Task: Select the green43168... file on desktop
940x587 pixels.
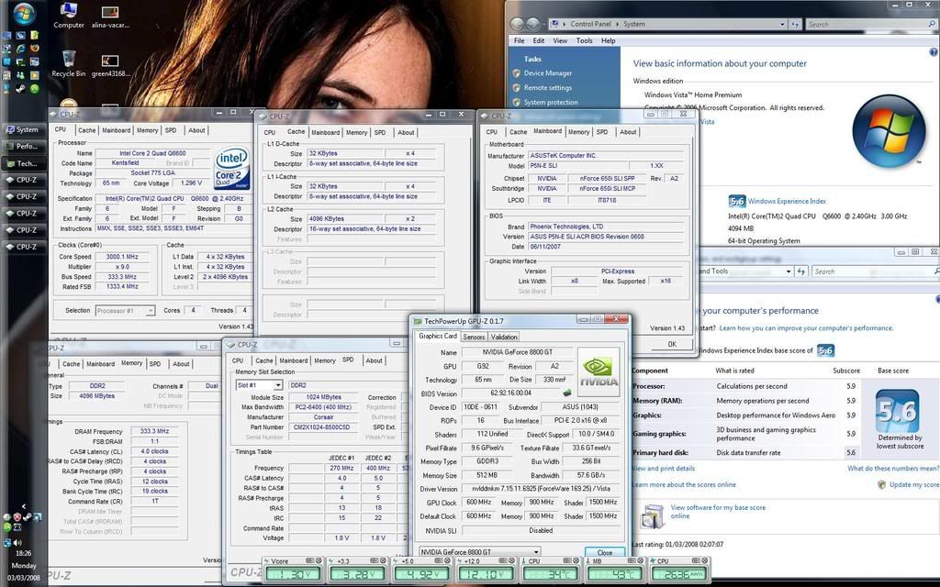Action: point(110,65)
